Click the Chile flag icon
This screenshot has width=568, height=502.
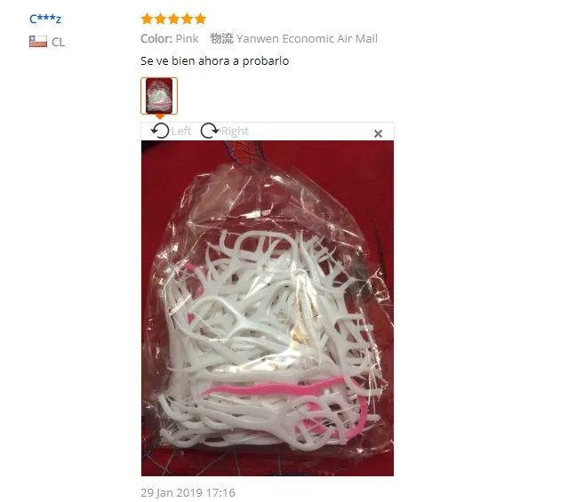38,41
